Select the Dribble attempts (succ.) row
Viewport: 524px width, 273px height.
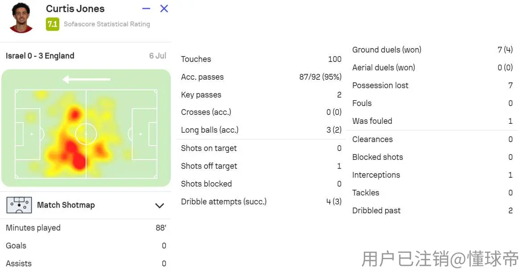tap(261, 202)
